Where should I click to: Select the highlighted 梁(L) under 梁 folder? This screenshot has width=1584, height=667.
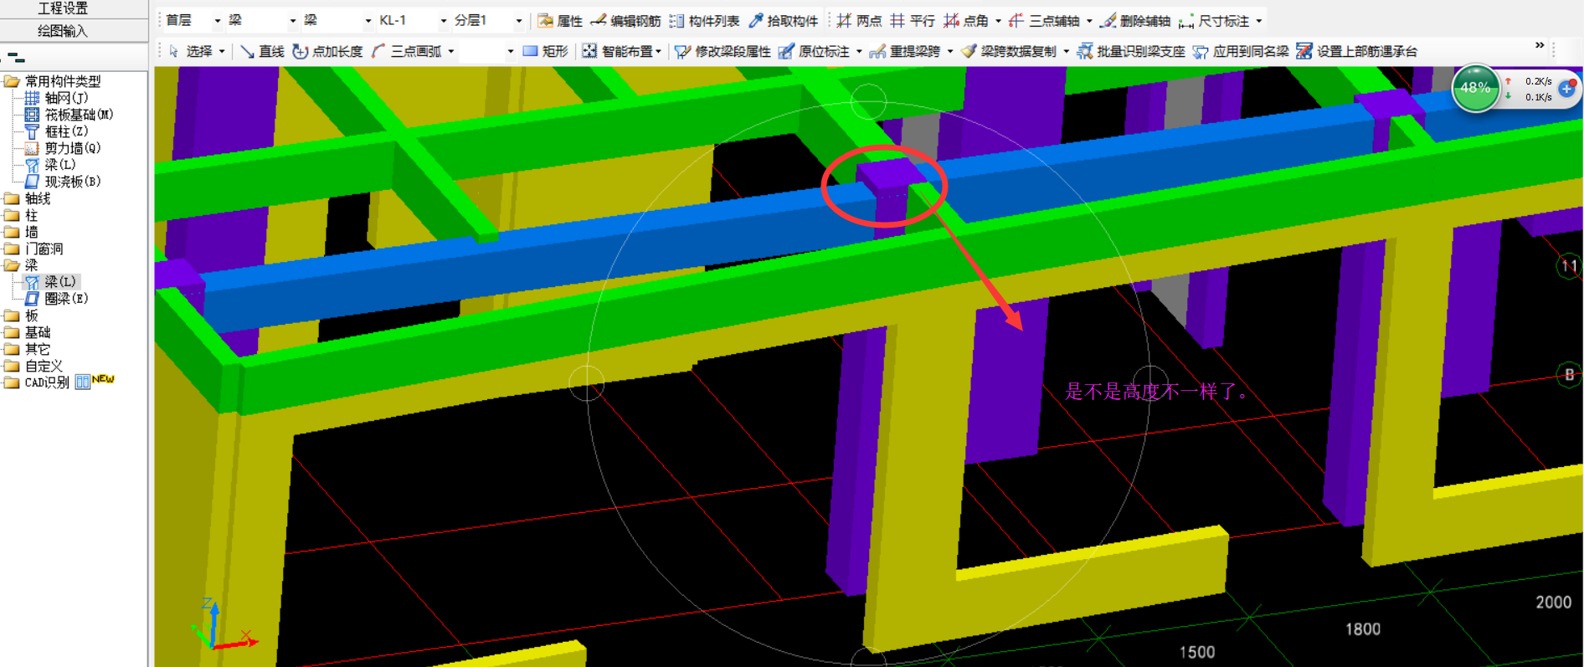pos(52,282)
